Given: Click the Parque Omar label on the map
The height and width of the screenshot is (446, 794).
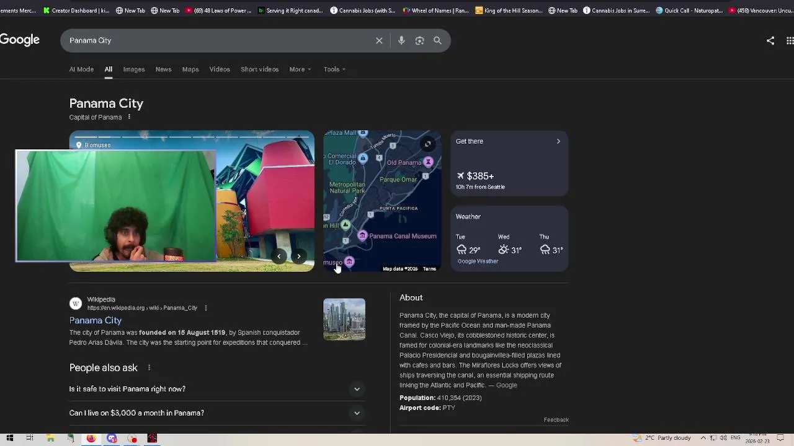Looking at the screenshot, I should (398, 180).
